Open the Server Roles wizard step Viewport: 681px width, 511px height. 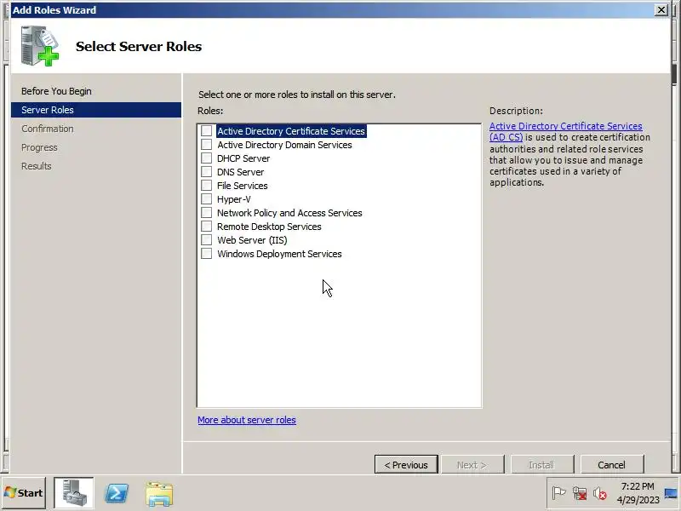pyautogui.click(x=96, y=110)
